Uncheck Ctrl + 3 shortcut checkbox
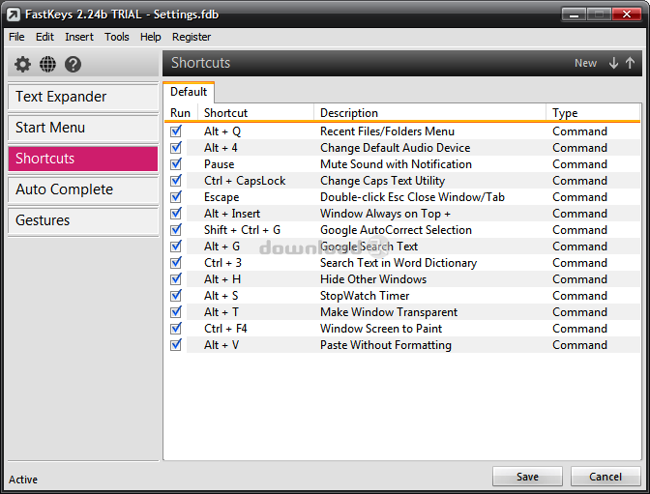650x494 pixels. click(176, 263)
